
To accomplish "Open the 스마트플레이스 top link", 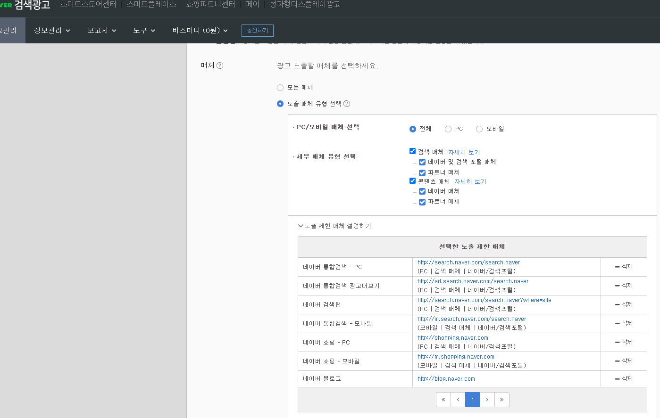I will pyautogui.click(x=151, y=4).
